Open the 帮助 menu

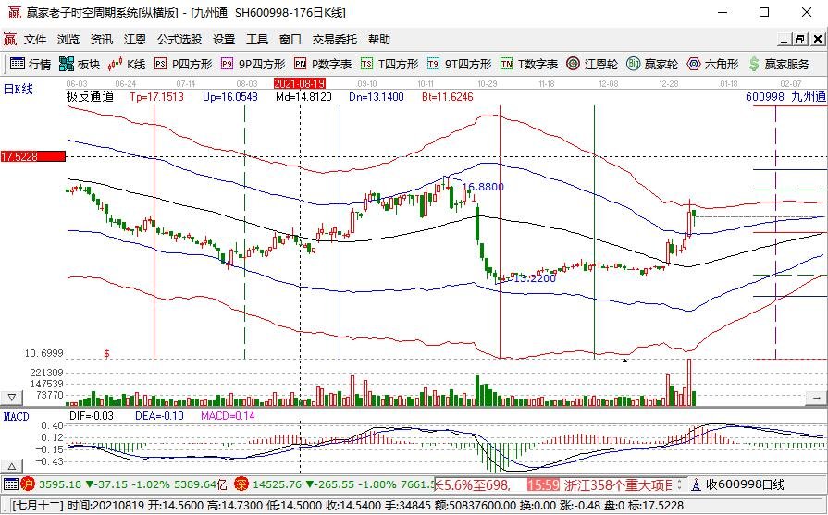tap(379, 40)
